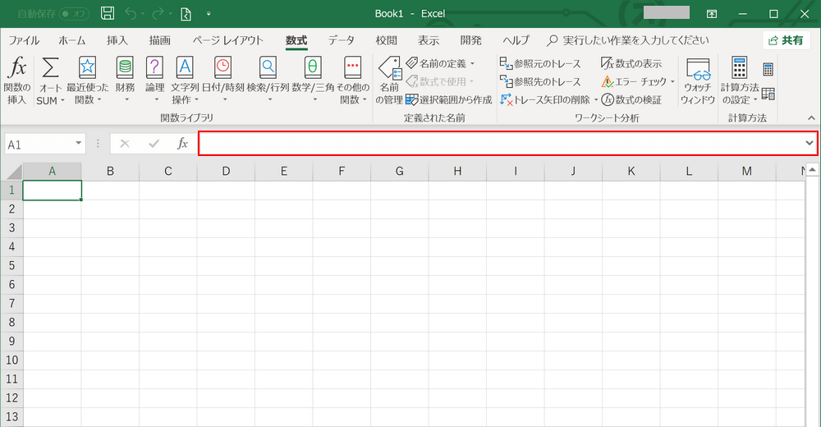This screenshot has height=427, width=821.
Task: Open the ヘルプ tab
Action: 516,40
